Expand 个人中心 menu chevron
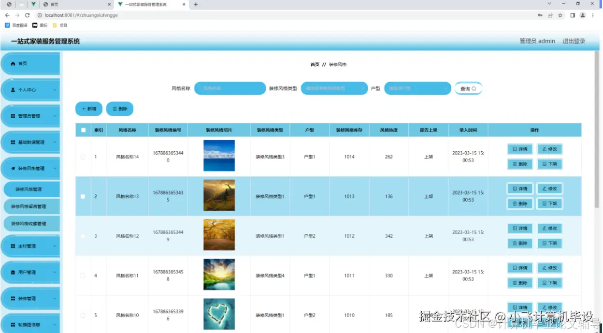This screenshot has height=333, width=603. click(55, 90)
